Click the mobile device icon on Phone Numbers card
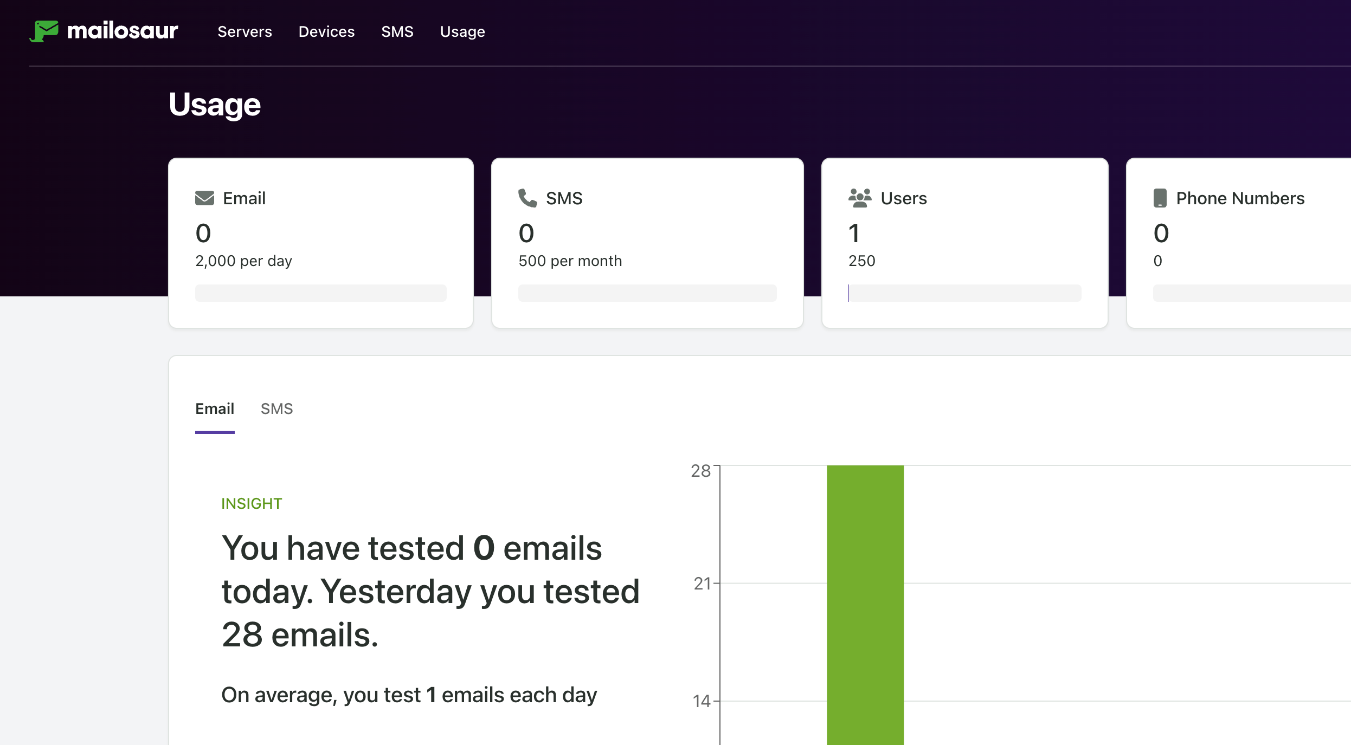The width and height of the screenshot is (1351, 745). click(1160, 198)
